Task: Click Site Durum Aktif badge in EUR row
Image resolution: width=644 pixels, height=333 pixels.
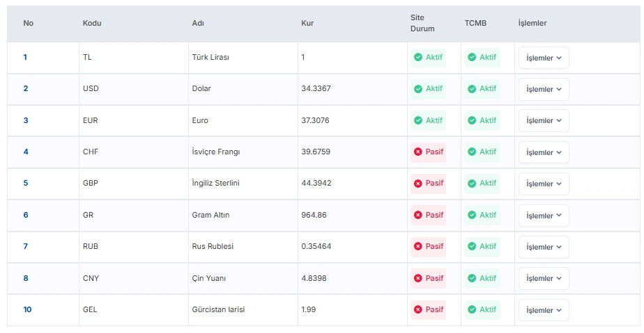Action: coord(429,120)
